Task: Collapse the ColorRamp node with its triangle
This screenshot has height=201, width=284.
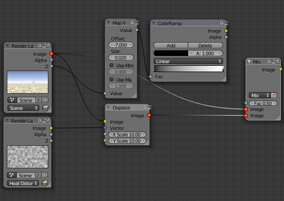Action: (154, 23)
